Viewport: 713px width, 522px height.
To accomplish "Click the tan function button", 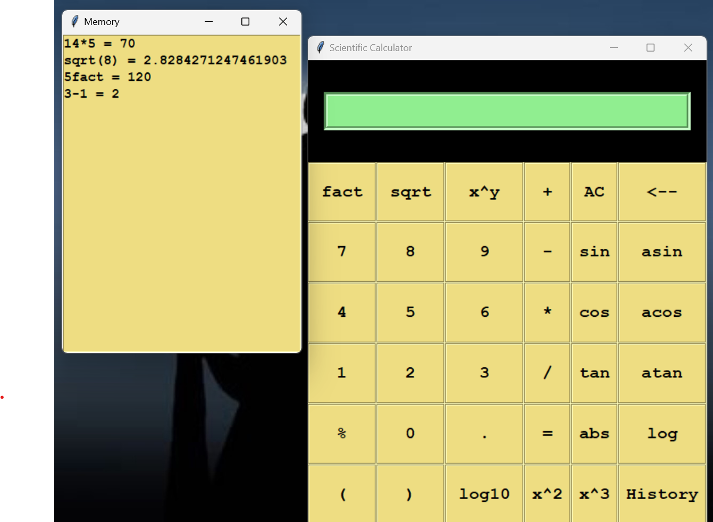I will tap(594, 373).
